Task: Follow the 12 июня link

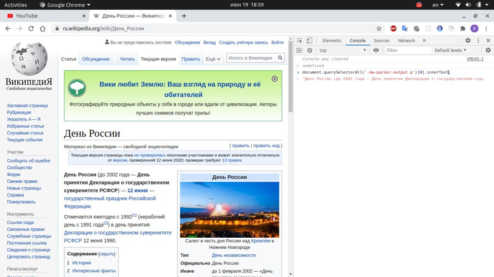Action: click(x=137, y=190)
